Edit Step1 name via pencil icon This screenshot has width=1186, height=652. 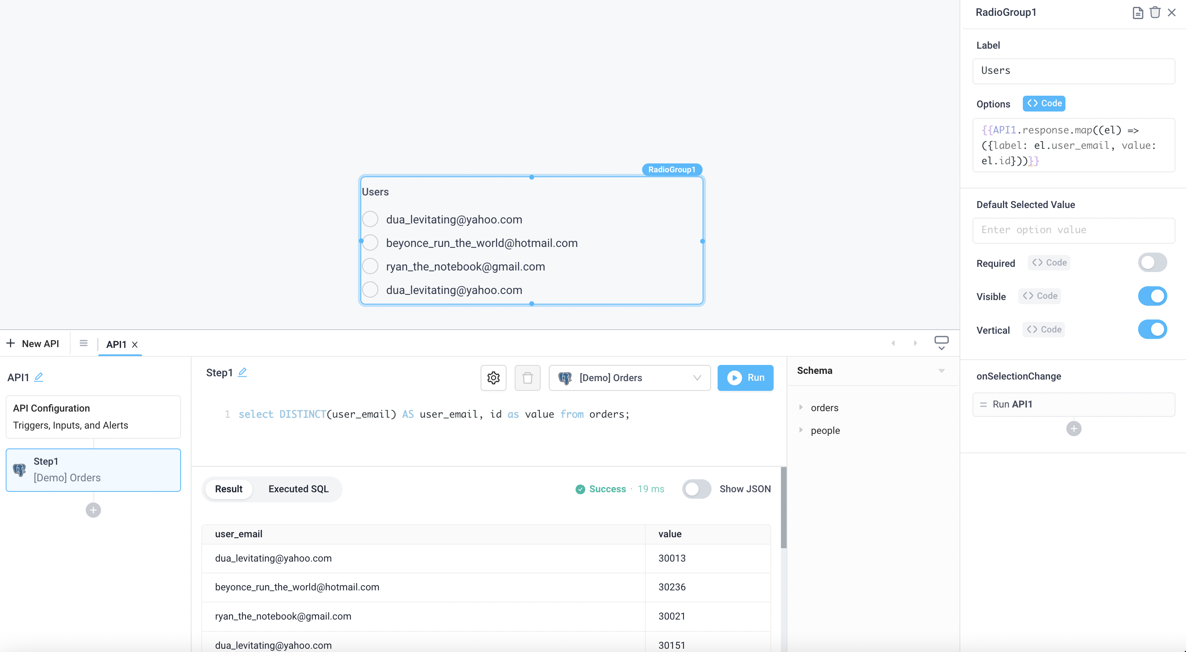click(x=243, y=373)
